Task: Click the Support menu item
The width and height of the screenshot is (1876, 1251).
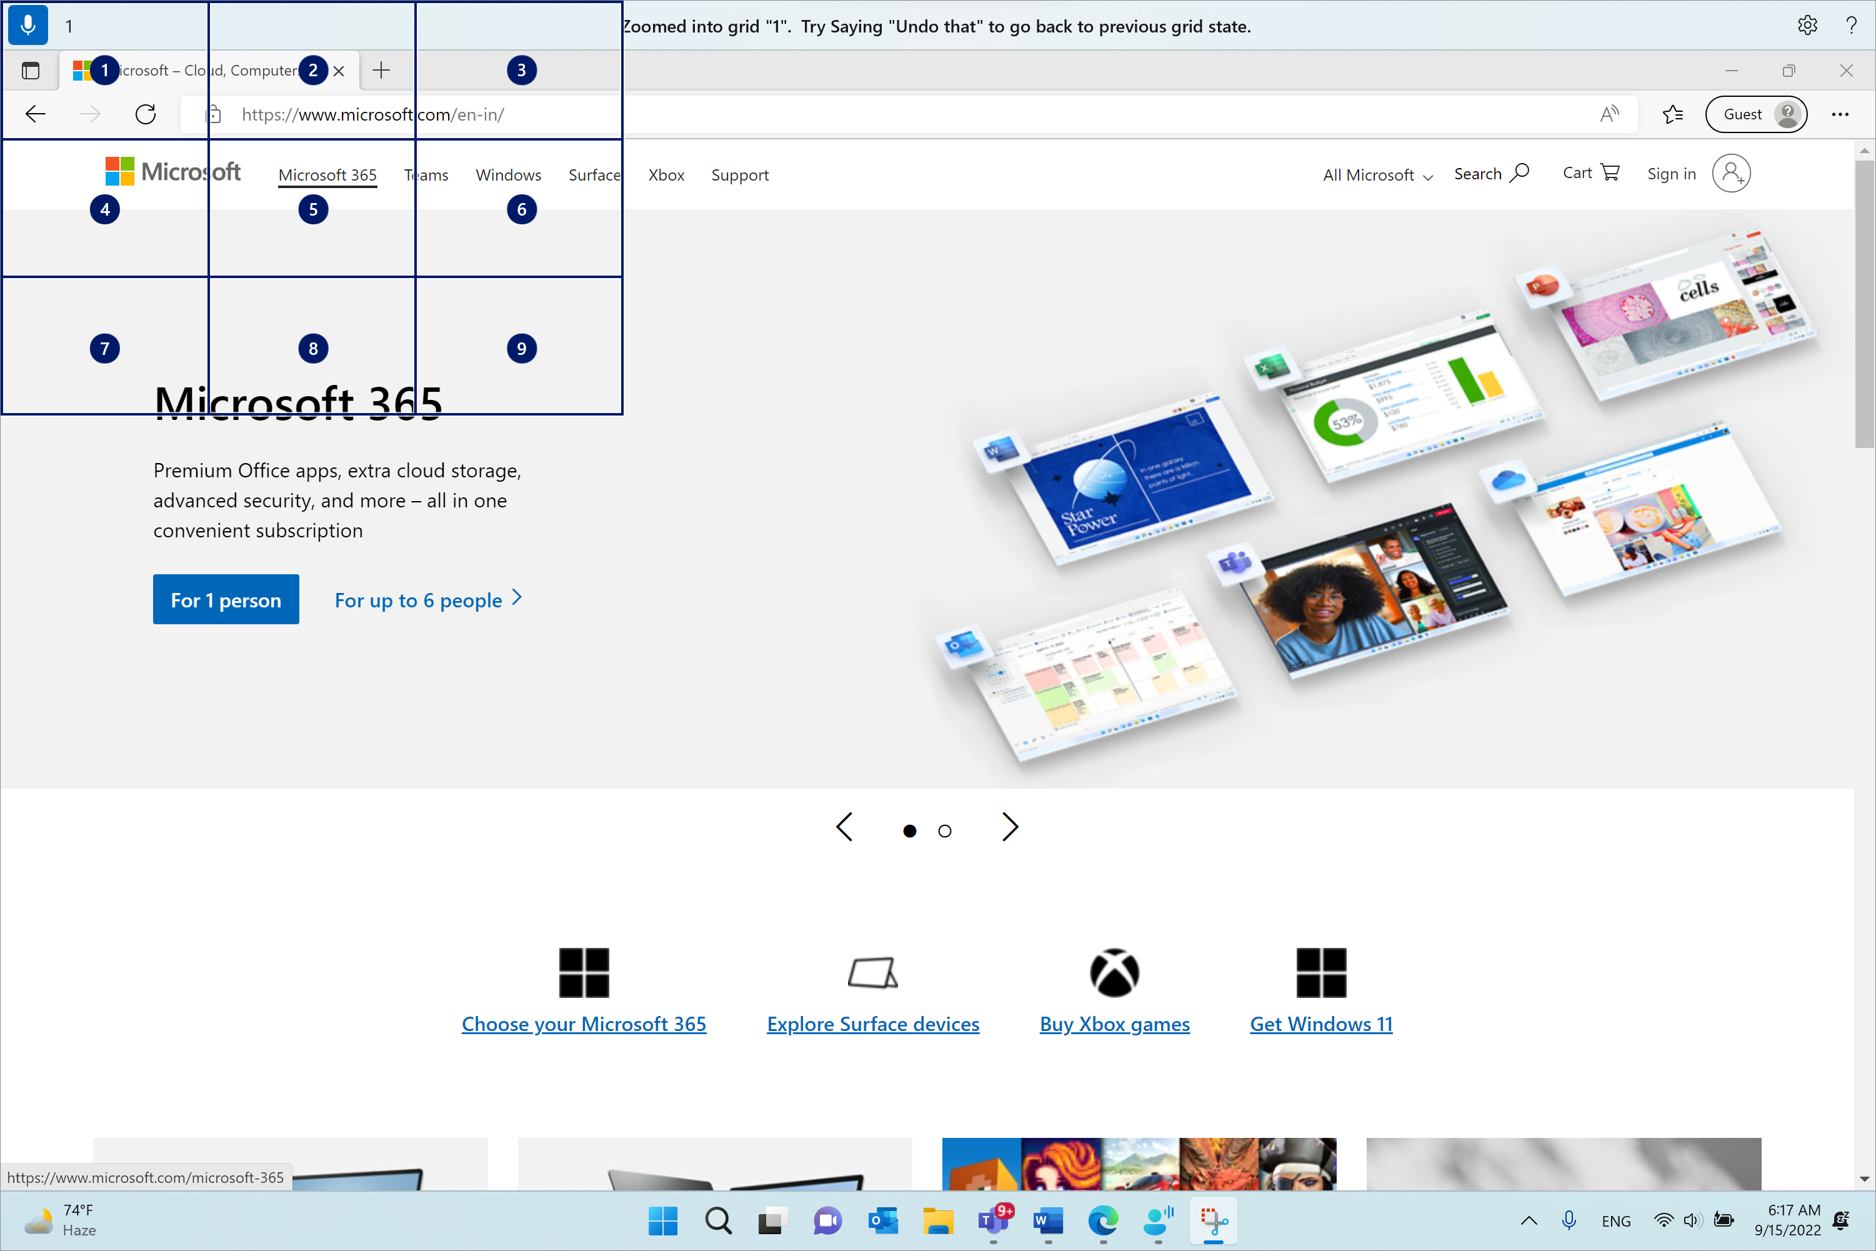Action: pyautogui.click(x=739, y=173)
